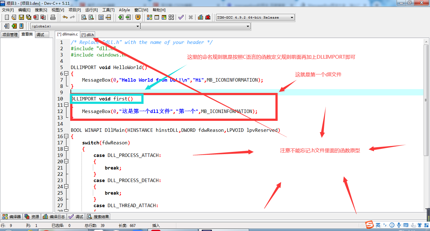This screenshot has height=231, width=430.
Task: Collapse the fold box at line 18
Action: click(66, 149)
